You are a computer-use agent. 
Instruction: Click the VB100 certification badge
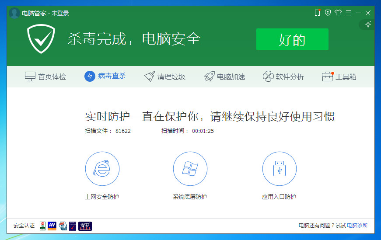pos(42,226)
